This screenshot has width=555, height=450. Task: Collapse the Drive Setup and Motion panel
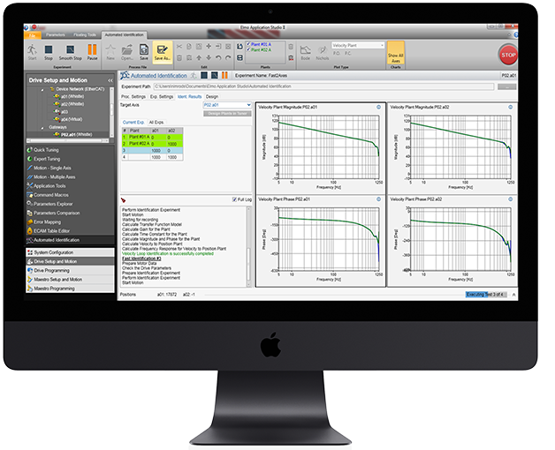(110, 80)
